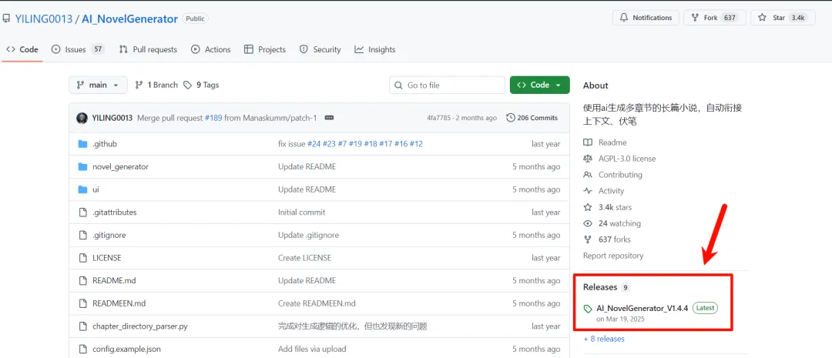Expand commit message ellipsis button
The image size is (832, 358).
pyautogui.click(x=329, y=118)
